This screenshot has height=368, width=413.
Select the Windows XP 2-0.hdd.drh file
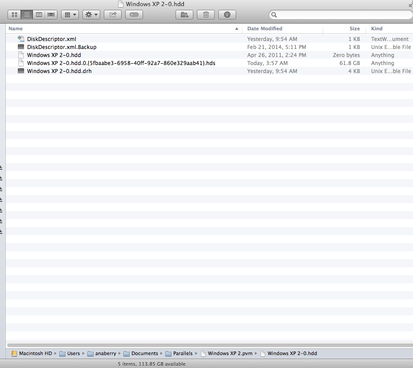(209, 71)
